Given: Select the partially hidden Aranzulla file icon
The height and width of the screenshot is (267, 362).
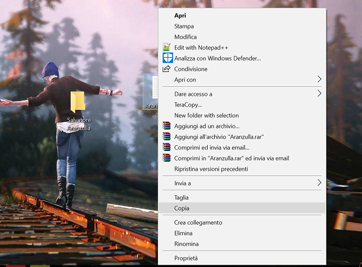Looking at the screenshot, I should (x=150, y=92).
